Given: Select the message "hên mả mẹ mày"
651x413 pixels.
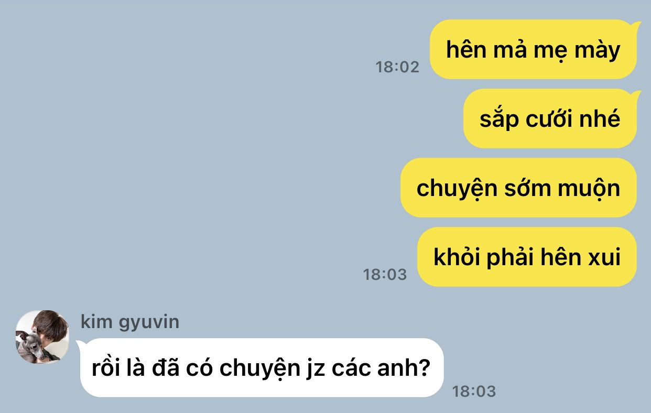Looking at the screenshot, I should coord(533,49).
